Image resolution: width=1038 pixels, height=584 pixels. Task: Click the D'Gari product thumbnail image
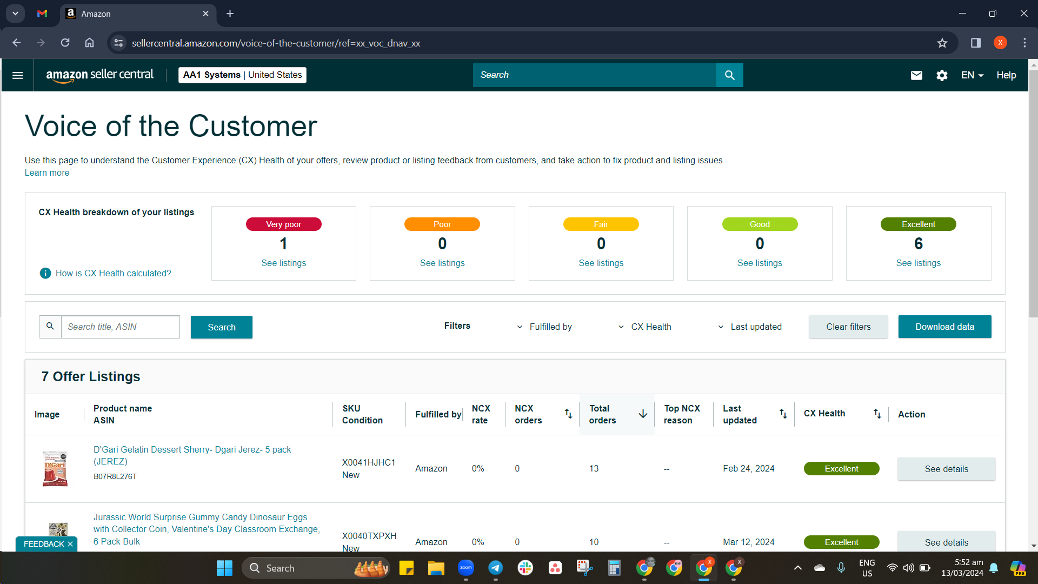pyautogui.click(x=55, y=469)
